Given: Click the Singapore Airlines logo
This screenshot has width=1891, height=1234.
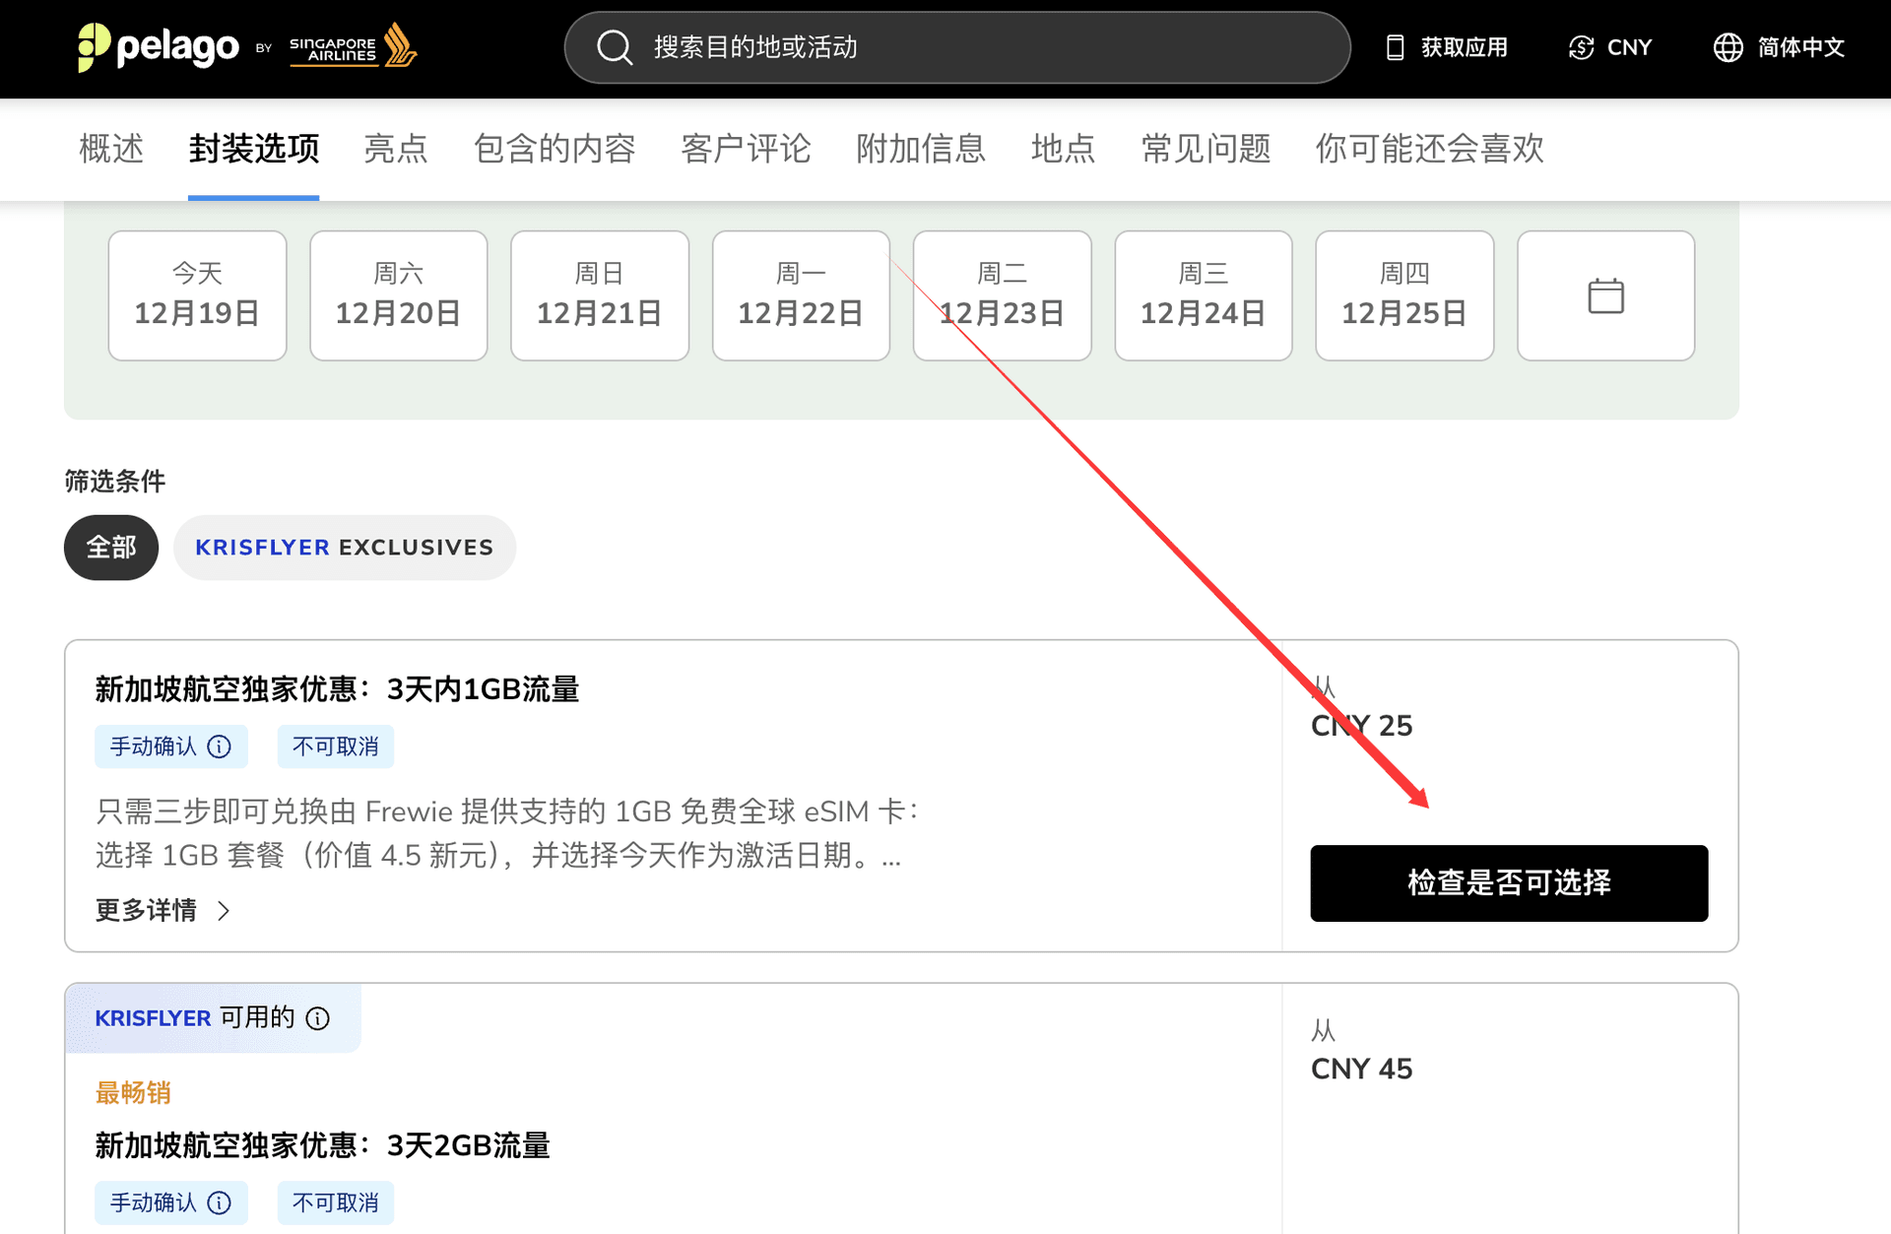Looking at the screenshot, I should [x=353, y=46].
